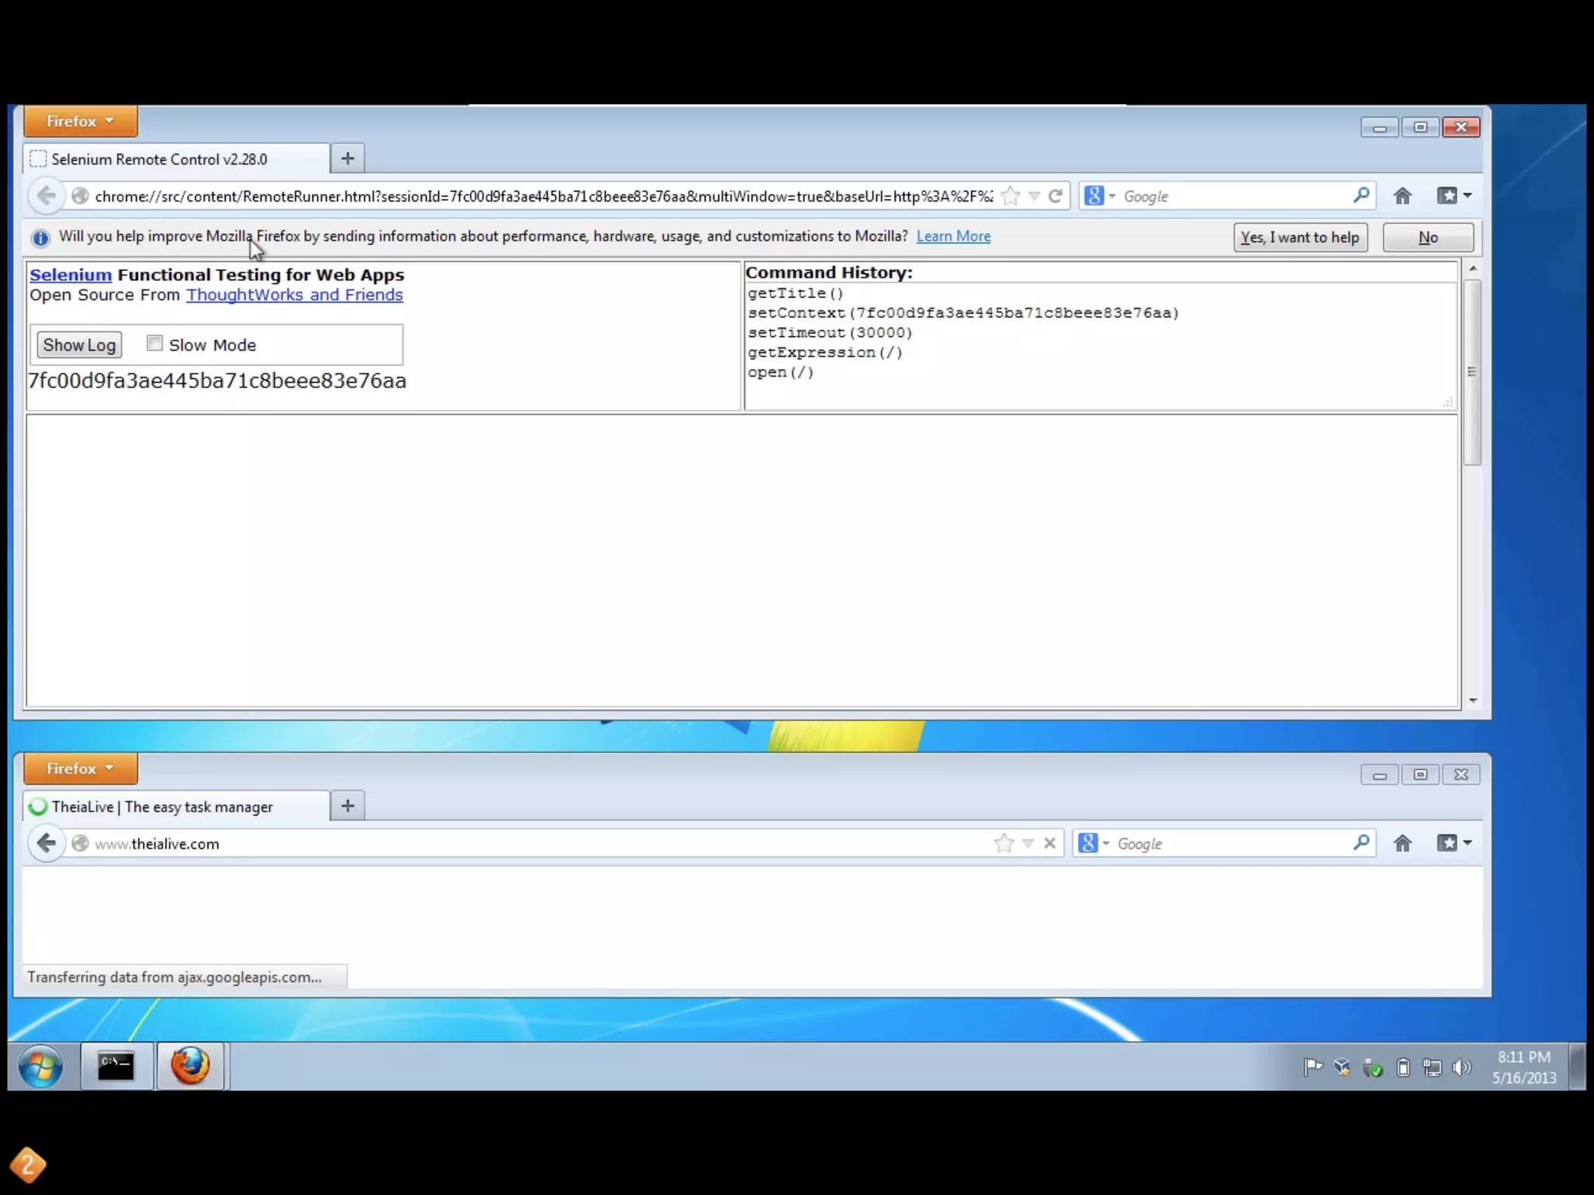
Task: Click session ID 7fc00d9fa3ae445ba71c8beee83e76aa text
Action: [x=217, y=381]
